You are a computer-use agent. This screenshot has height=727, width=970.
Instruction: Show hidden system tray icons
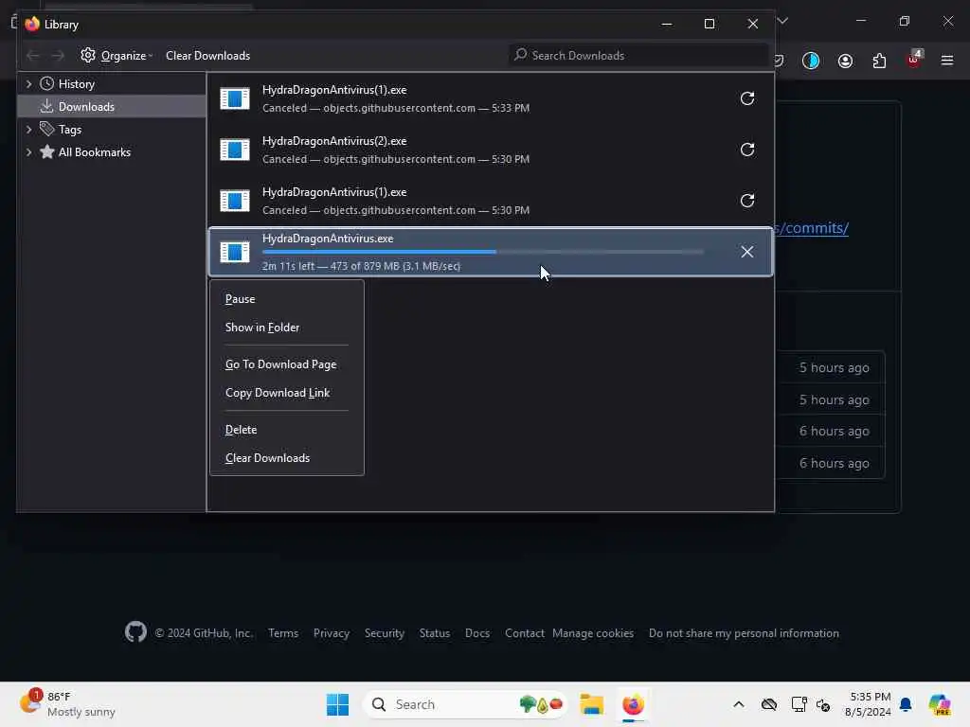pyautogui.click(x=739, y=704)
